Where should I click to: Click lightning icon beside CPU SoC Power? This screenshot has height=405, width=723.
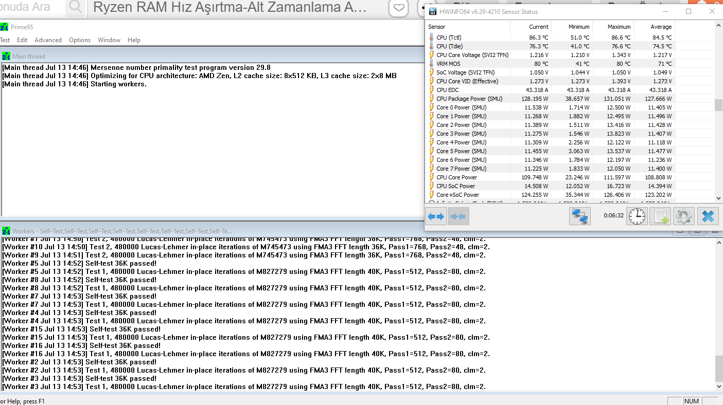(x=432, y=186)
